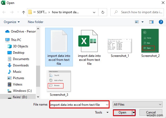Click the Screenshot_3 file name label

59,95
